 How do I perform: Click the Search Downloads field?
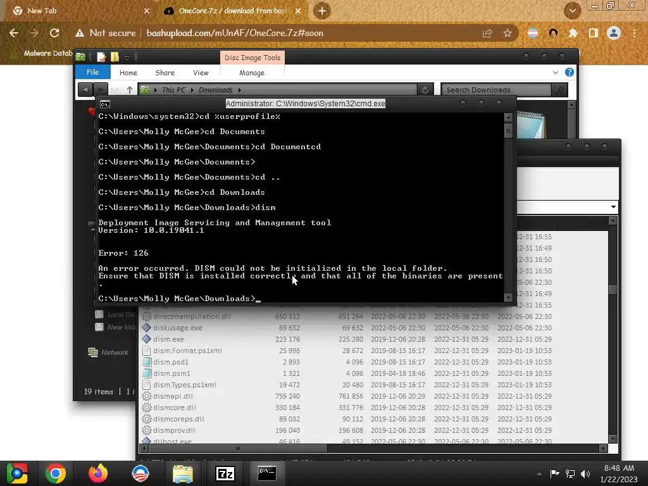(x=496, y=90)
